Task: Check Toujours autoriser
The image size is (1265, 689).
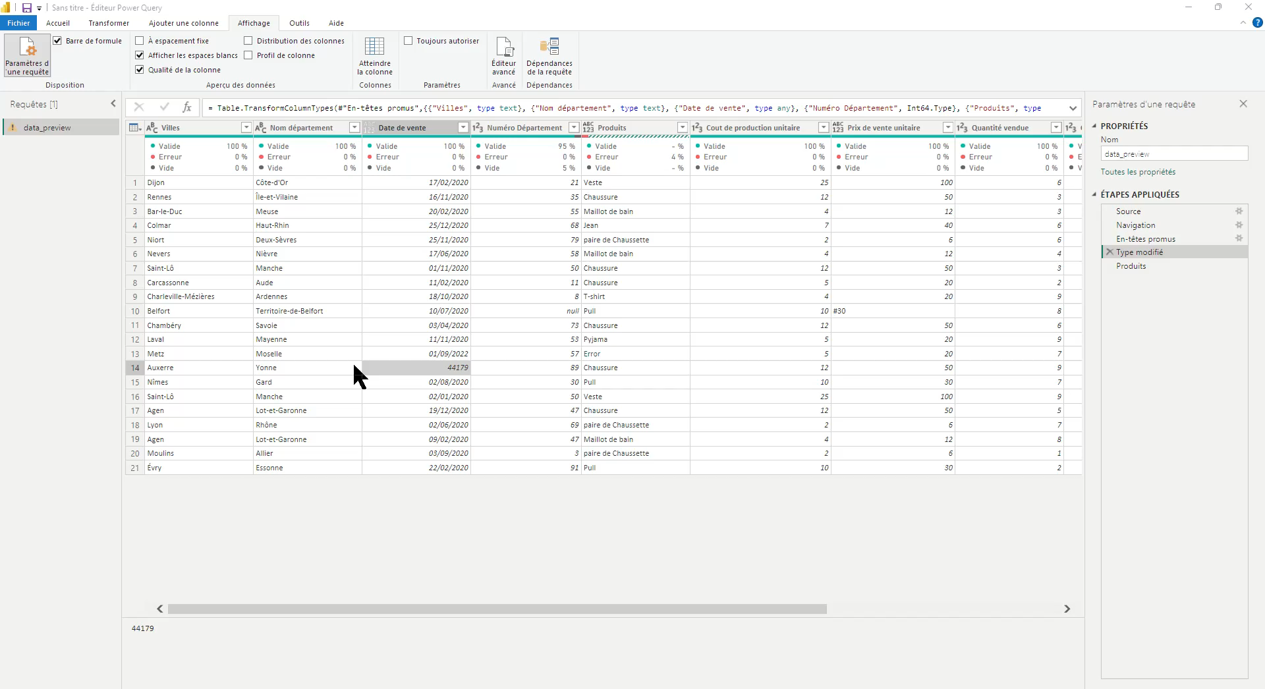Action: pos(408,41)
